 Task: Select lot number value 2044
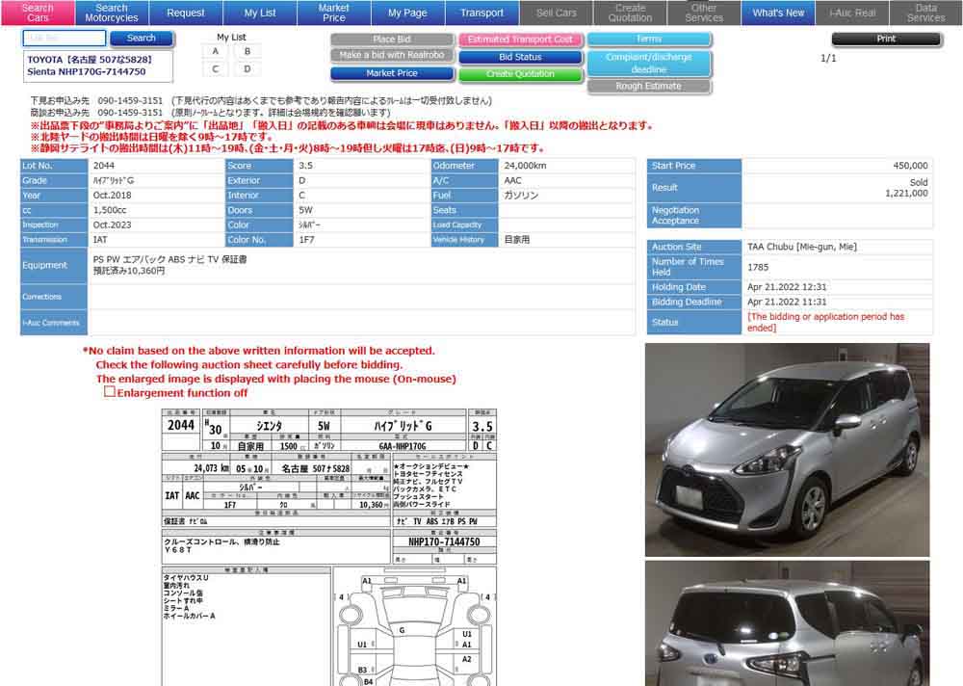point(104,166)
